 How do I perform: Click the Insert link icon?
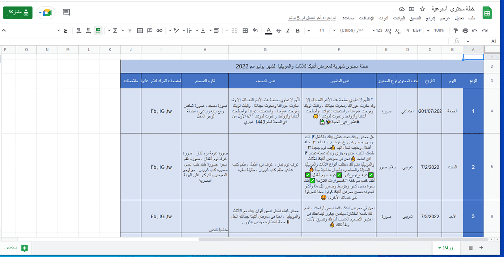point(159,31)
